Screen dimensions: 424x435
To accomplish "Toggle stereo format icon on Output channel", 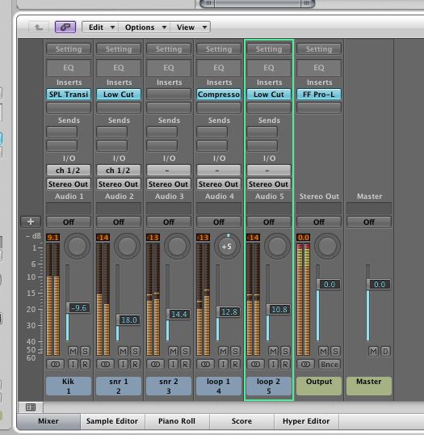I will (x=305, y=364).
